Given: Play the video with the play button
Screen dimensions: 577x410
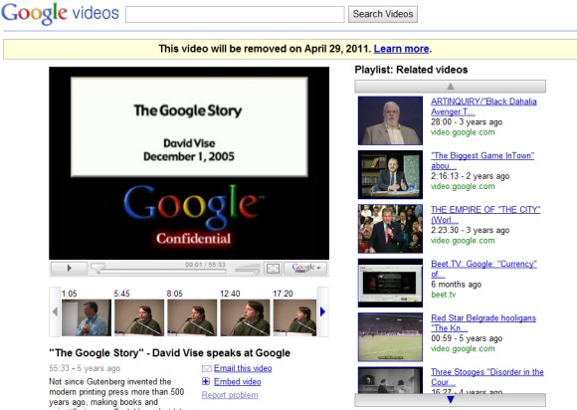Looking at the screenshot, I should 70,269.
